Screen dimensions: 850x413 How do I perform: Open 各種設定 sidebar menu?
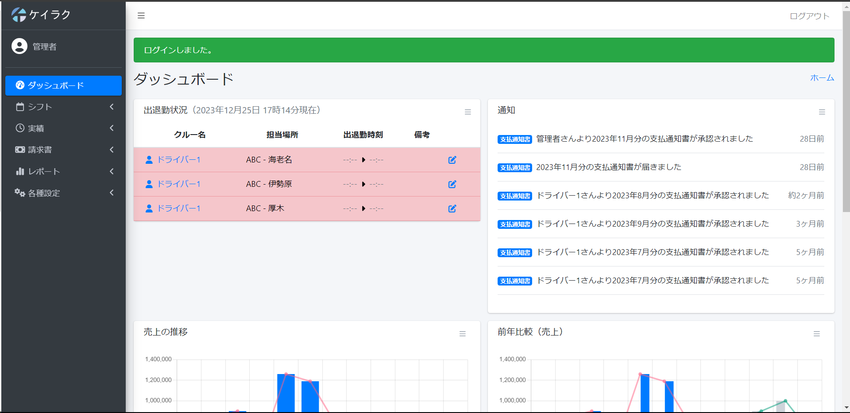tap(63, 193)
